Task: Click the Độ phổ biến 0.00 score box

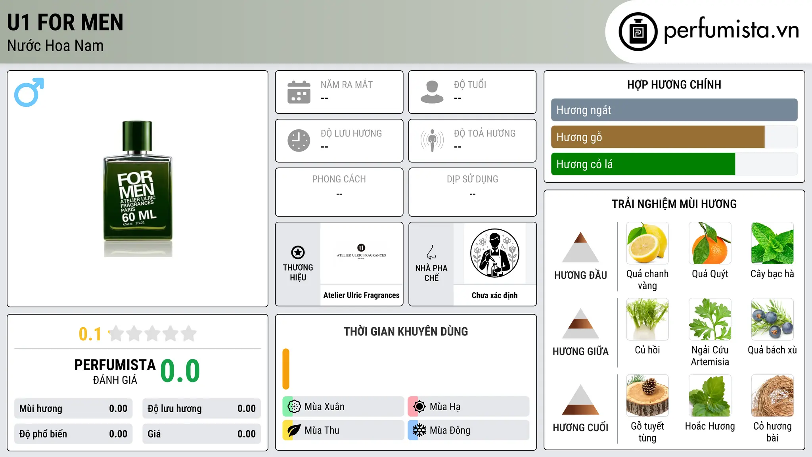Action: pyautogui.click(x=73, y=434)
